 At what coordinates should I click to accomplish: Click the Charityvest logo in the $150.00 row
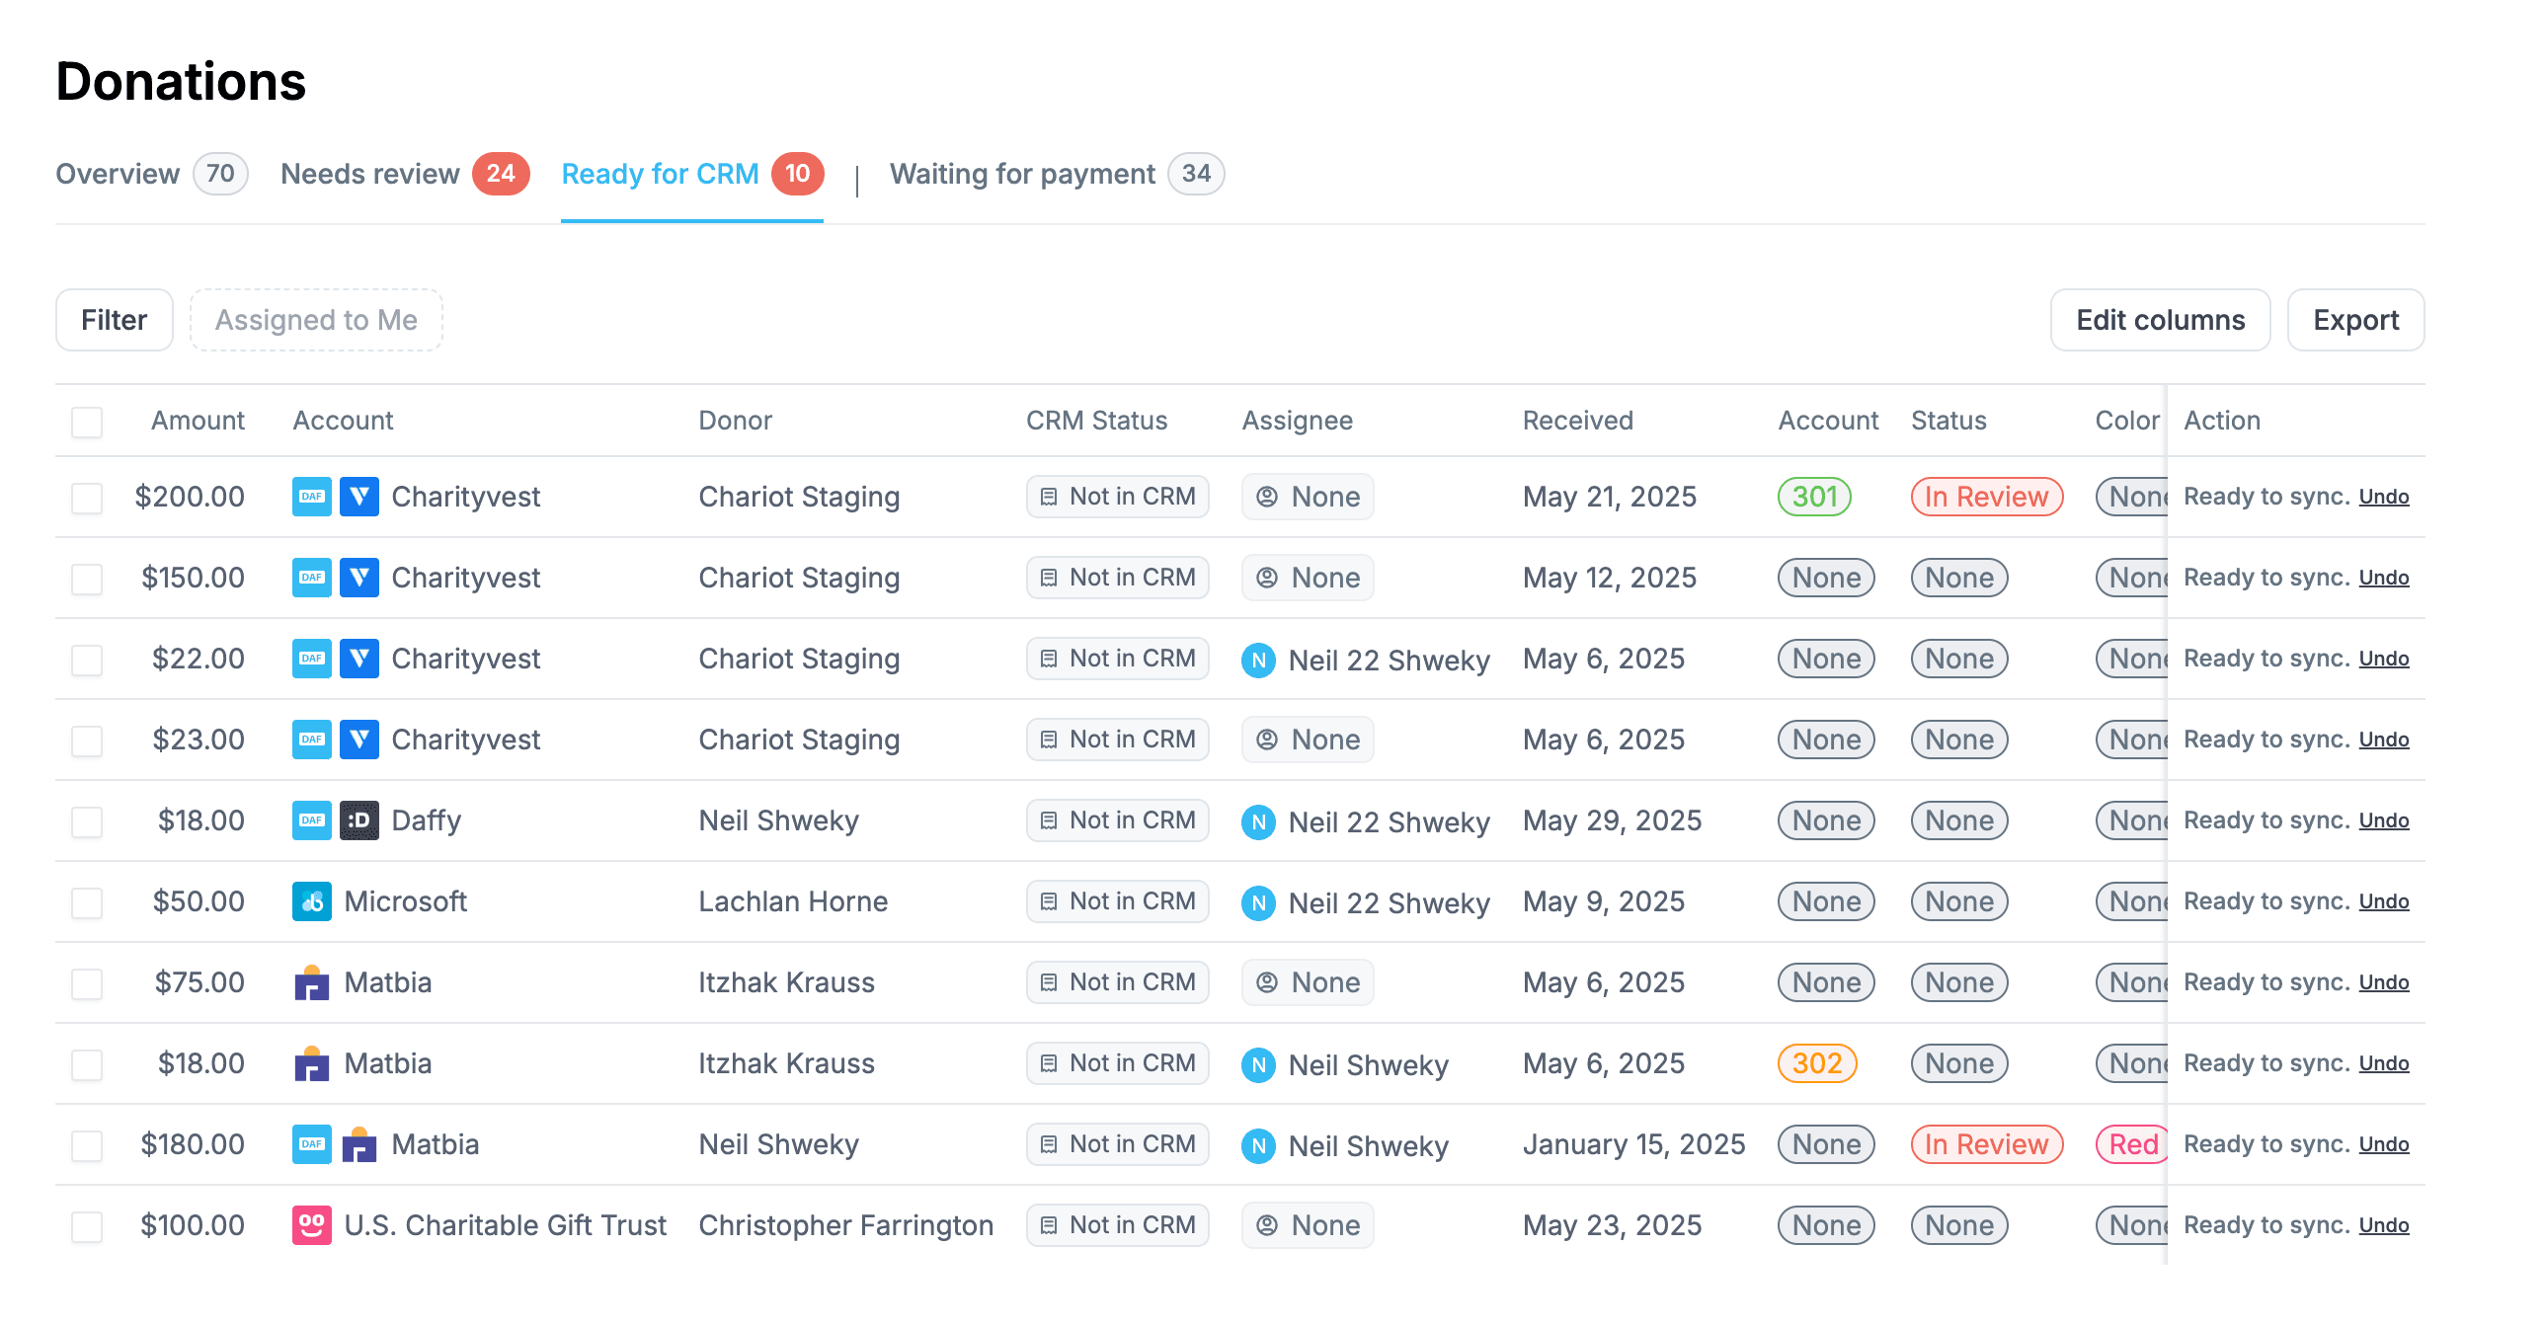[x=358, y=578]
